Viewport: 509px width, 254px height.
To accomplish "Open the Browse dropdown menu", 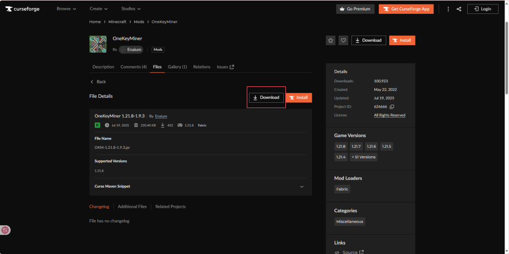I will [66, 9].
